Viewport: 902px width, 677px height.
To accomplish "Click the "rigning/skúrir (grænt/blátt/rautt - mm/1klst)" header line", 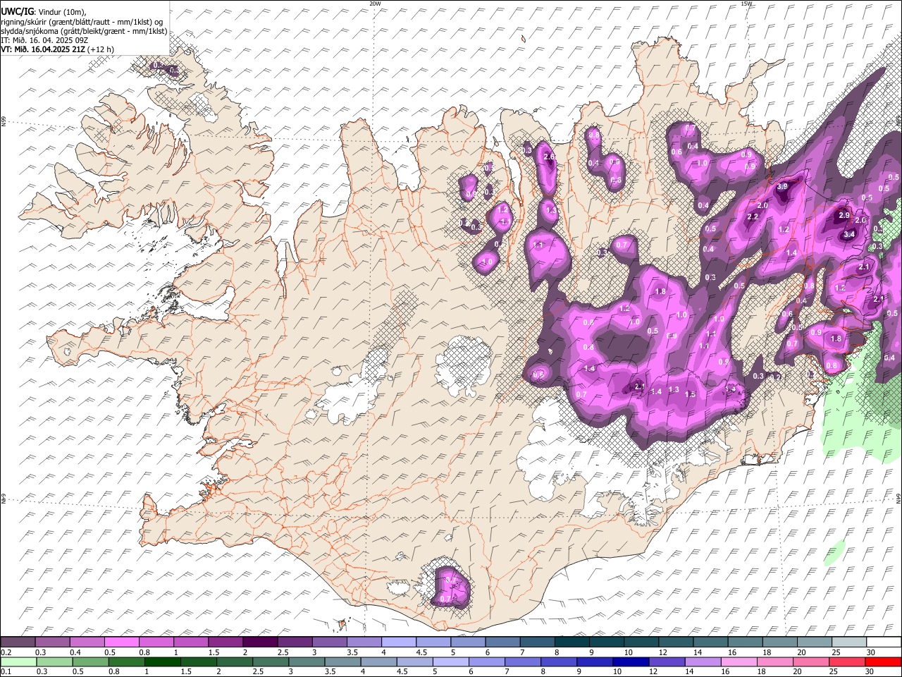I will point(78,21).
